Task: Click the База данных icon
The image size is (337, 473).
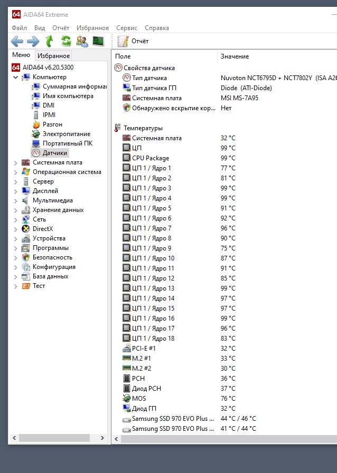Action: tap(26, 276)
